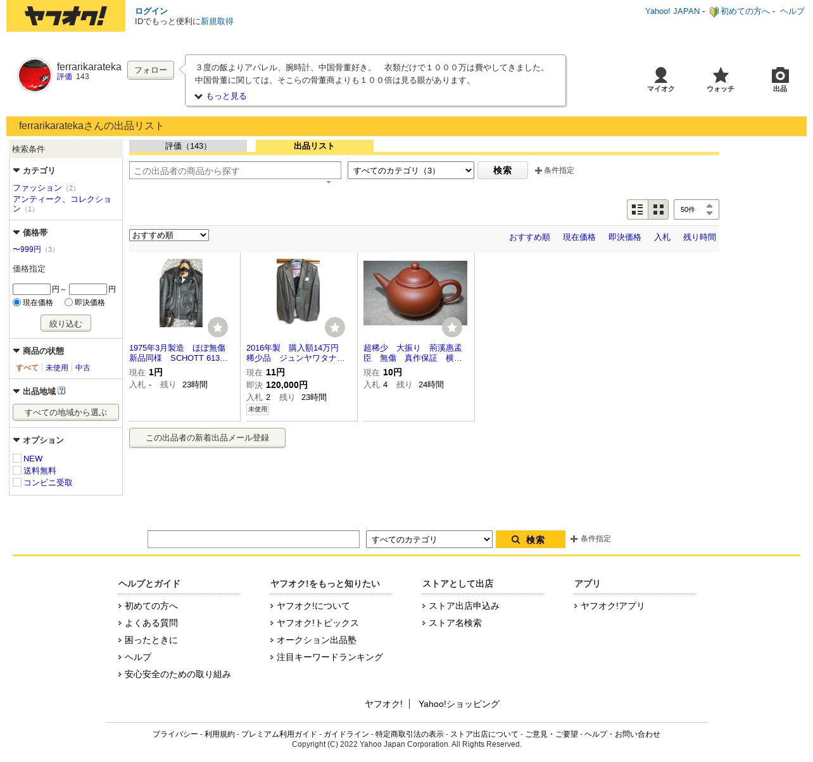
Task: Sort by 現在価格
Action: point(579,237)
